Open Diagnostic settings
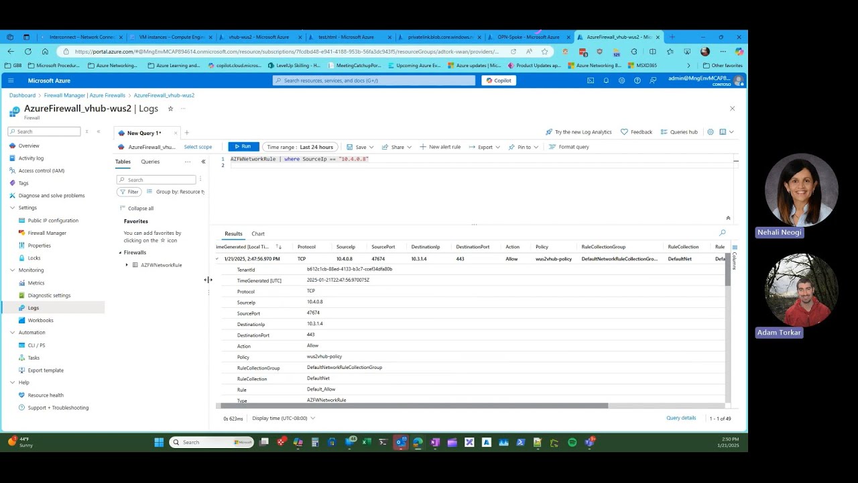The height and width of the screenshot is (483, 858). (49, 295)
